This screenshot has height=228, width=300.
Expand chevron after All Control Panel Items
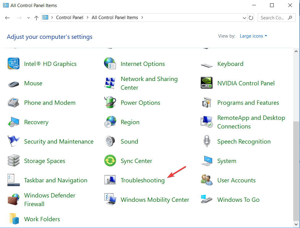pos(142,18)
